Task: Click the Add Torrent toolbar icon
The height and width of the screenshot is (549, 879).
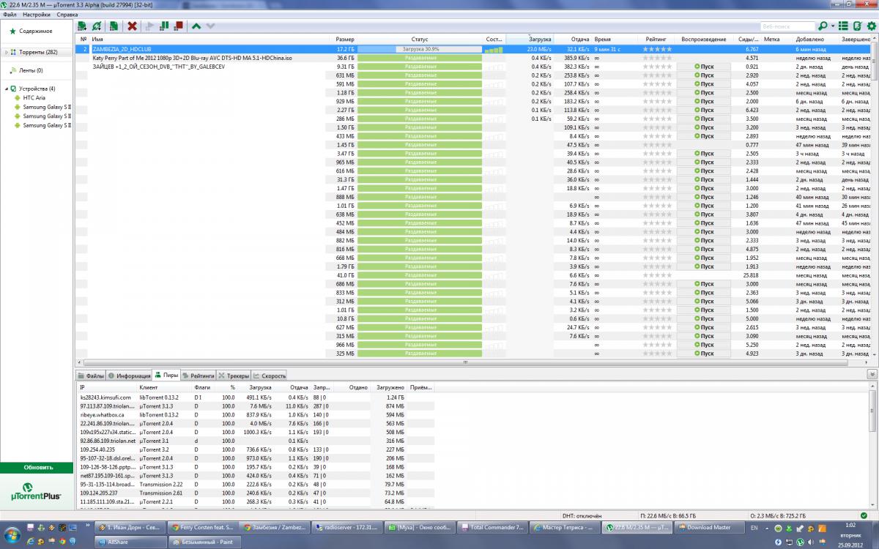Action: coord(83,26)
